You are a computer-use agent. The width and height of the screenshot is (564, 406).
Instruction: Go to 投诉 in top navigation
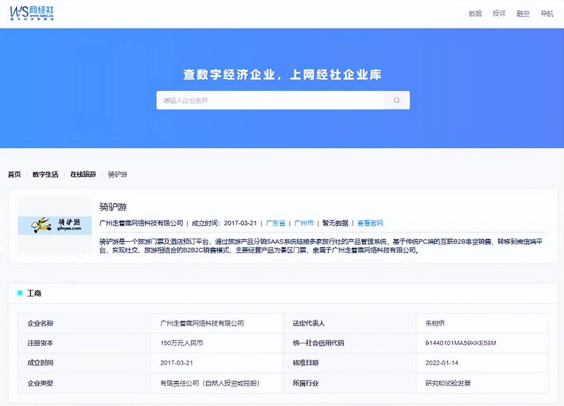pyautogui.click(x=499, y=14)
